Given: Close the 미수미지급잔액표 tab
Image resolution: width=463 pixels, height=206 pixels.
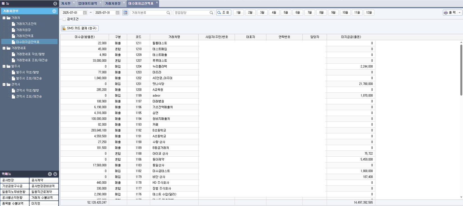Looking at the screenshot, I should pyautogui.click(x=157, y=3).
